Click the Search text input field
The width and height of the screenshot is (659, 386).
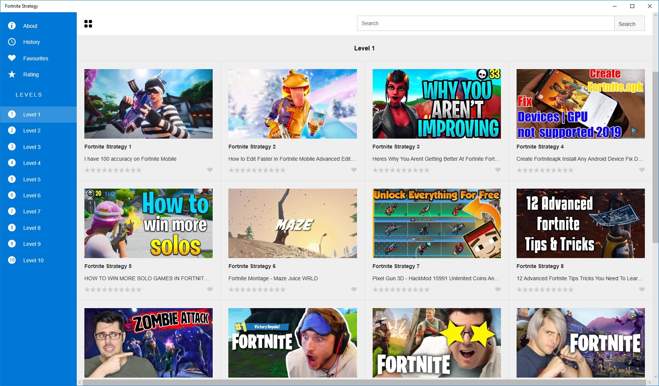tap(486, 23)
